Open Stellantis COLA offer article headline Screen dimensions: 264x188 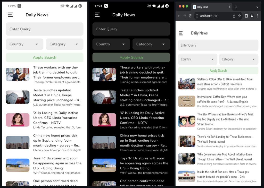pyautogui.click(x=225, y=82)
